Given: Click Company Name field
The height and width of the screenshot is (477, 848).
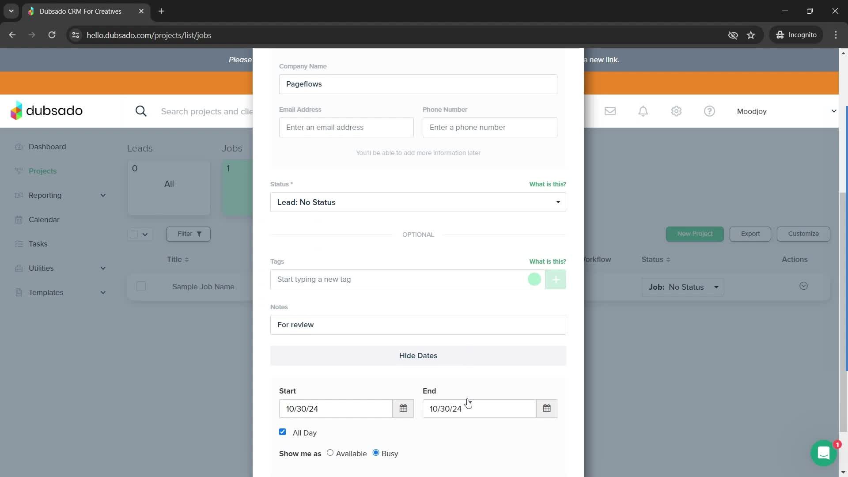Looking at the screenshot, I should pos(418,84).
